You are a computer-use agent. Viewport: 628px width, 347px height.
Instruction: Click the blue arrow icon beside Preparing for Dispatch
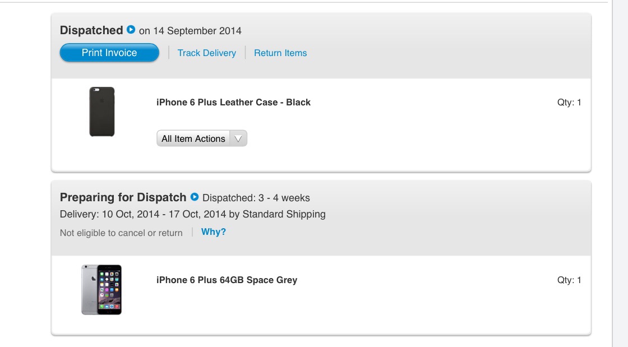click(x=195, y=197)
